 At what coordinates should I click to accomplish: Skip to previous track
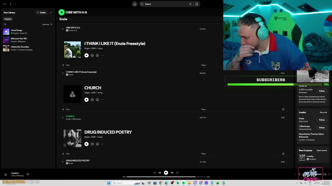pyautogui.click(x=160, y=173)
